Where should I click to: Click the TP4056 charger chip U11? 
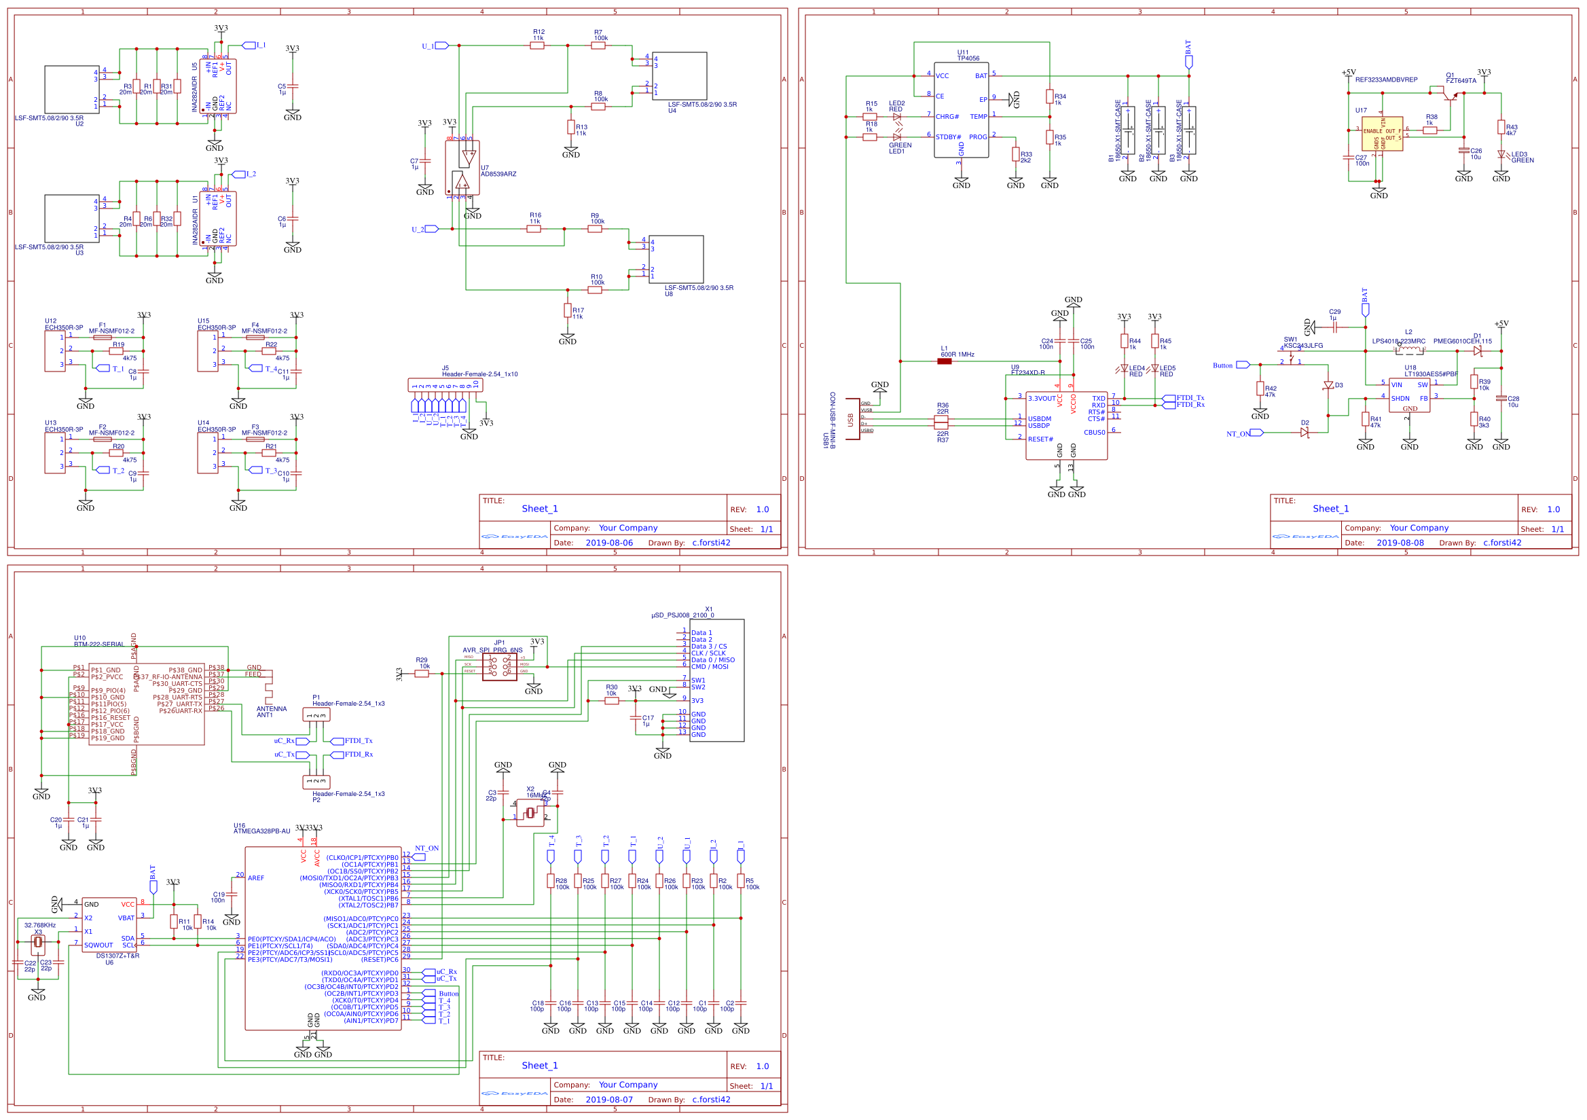(x=961, y=111)
